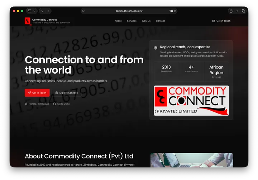This screenshot has height=180, width=258.
Task: Click the globe icon beside Regional reach
Action: [x=156, y=48]
